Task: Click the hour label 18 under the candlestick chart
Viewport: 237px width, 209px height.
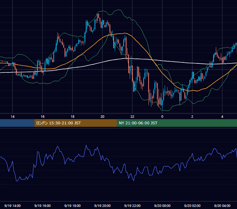Action: coord(72,117)
